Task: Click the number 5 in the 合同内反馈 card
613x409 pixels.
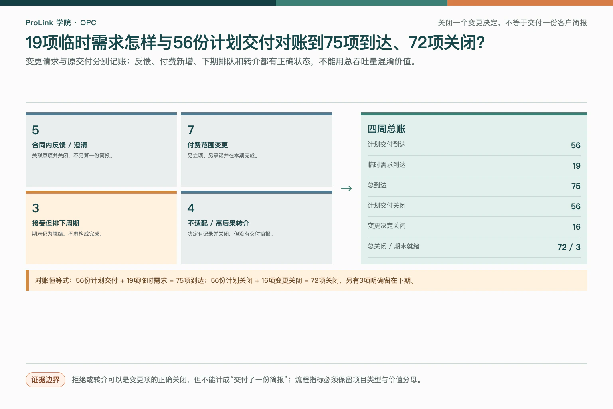Action: [36, 130]
